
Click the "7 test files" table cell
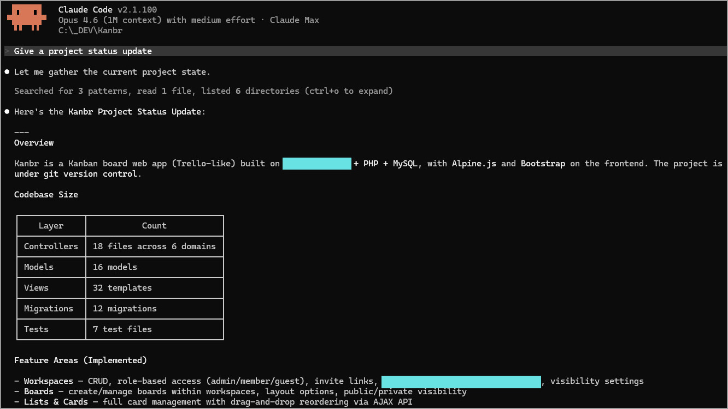[x=122, y=329]
